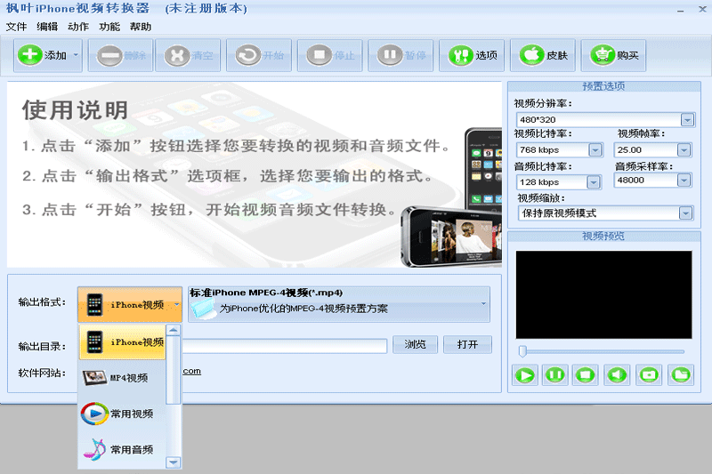Viewport: 712px width, 474px height.
Task: Select iPhone视频 in the format list
Action: [x=122, y=341]
